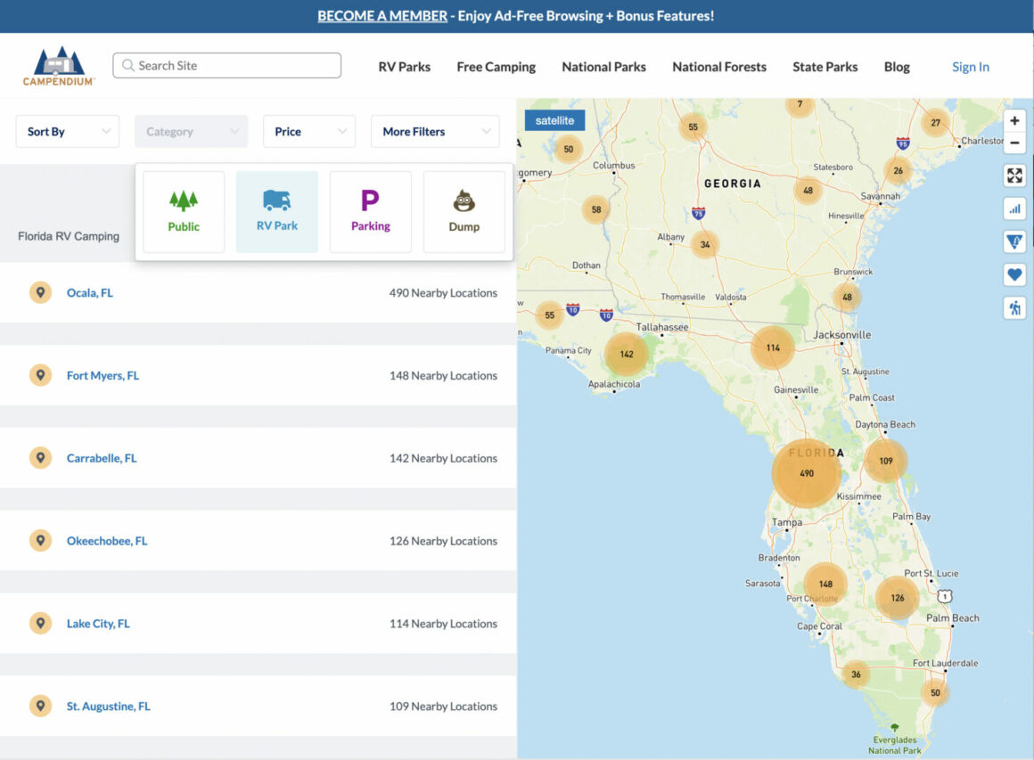This screenshot has width=1034, height=760.
Task: Open cell signal coverage map layer
Action: click(1014, 209)
